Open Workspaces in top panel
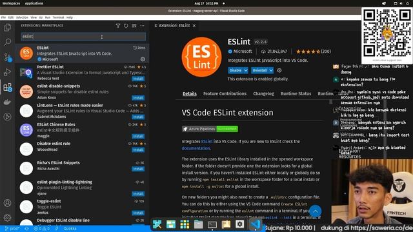 pyautogui.click(x=11, y=3)
